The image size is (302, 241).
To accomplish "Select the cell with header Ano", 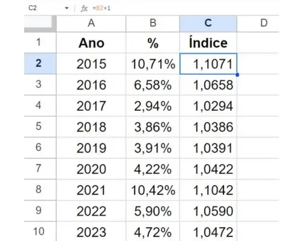I will click(x=91, y=43).
